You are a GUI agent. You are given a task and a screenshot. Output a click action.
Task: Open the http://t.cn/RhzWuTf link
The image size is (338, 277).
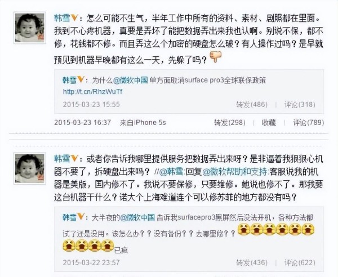pyautogui.click(x=93, y=92)
